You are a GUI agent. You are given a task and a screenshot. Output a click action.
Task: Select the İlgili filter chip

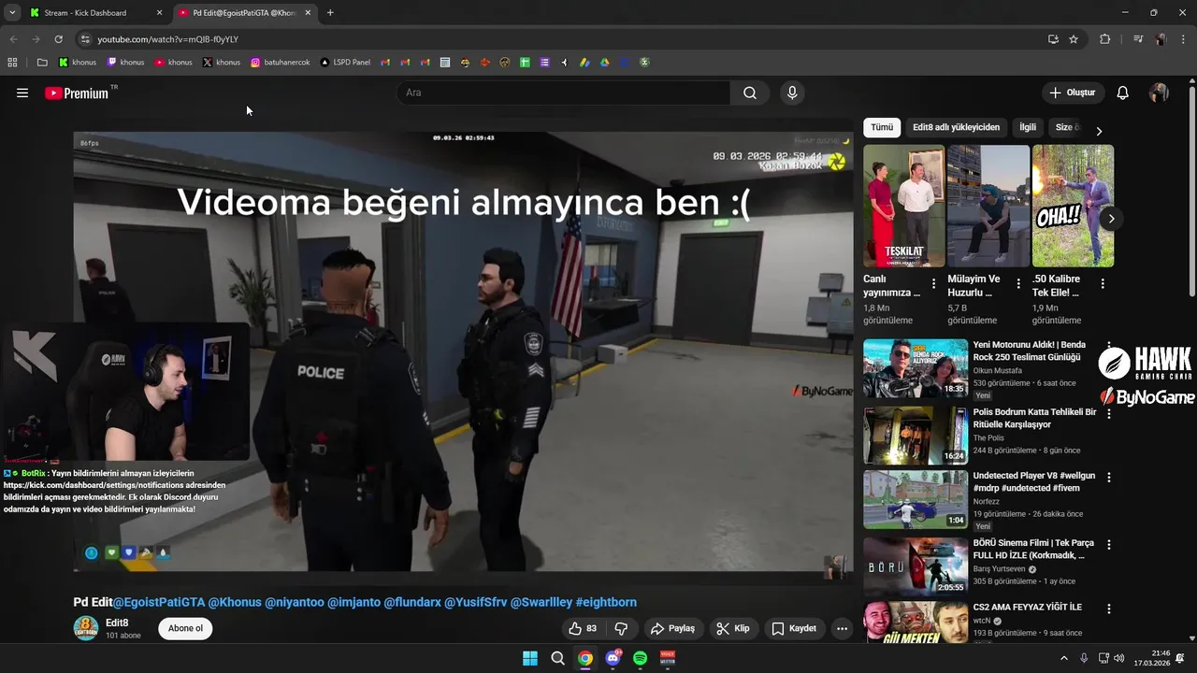point(1028,127)
